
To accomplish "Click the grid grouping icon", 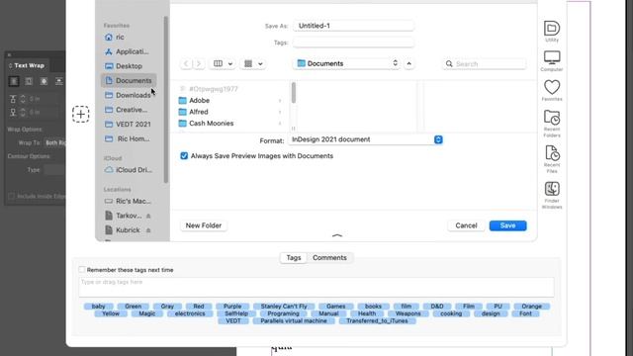I will click(248, 63).
